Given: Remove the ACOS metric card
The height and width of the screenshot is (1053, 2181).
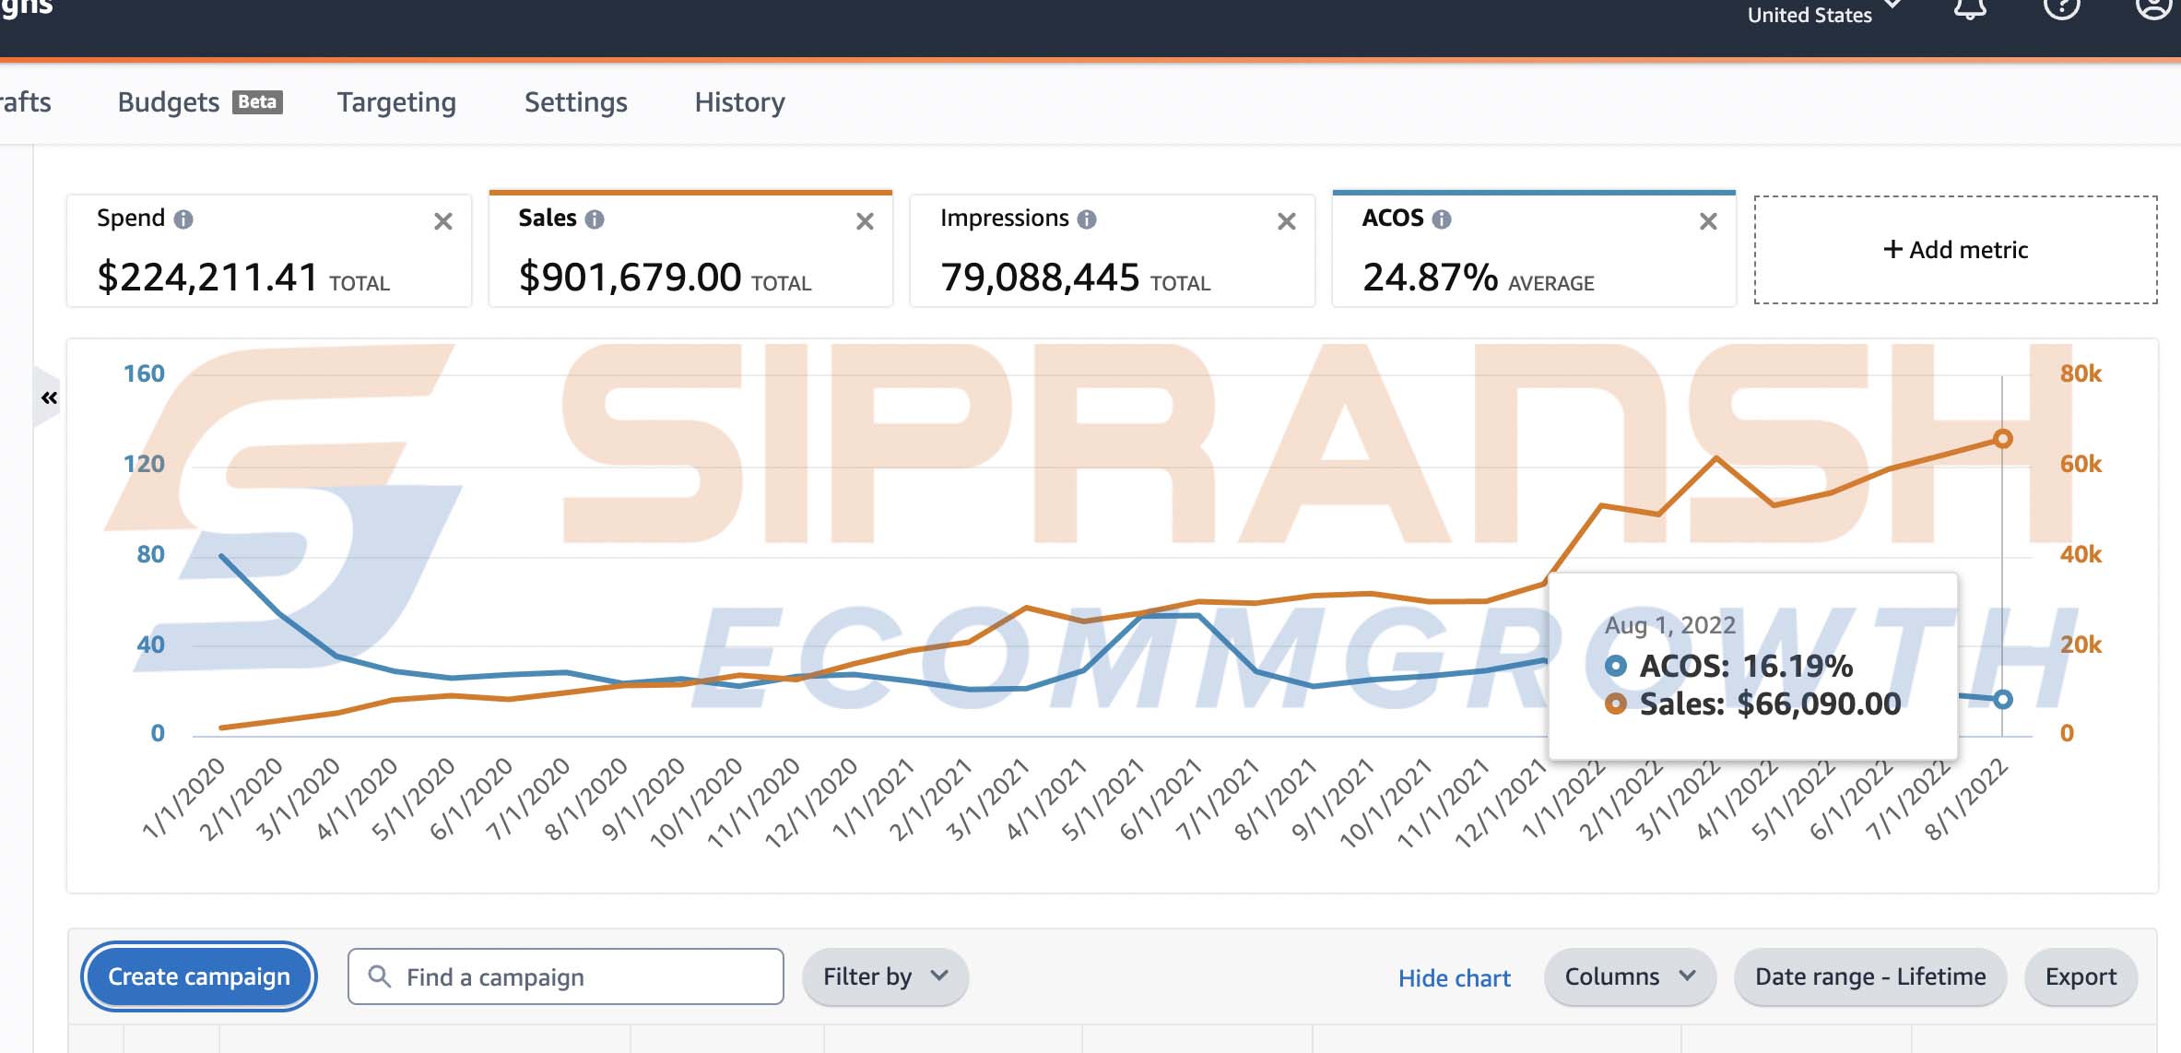Looking at the screenshot, I should (1708, 221).
